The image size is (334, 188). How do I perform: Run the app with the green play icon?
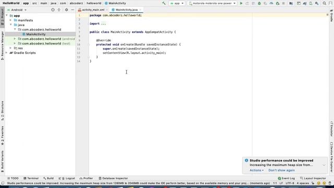click(x=241, y=3)
